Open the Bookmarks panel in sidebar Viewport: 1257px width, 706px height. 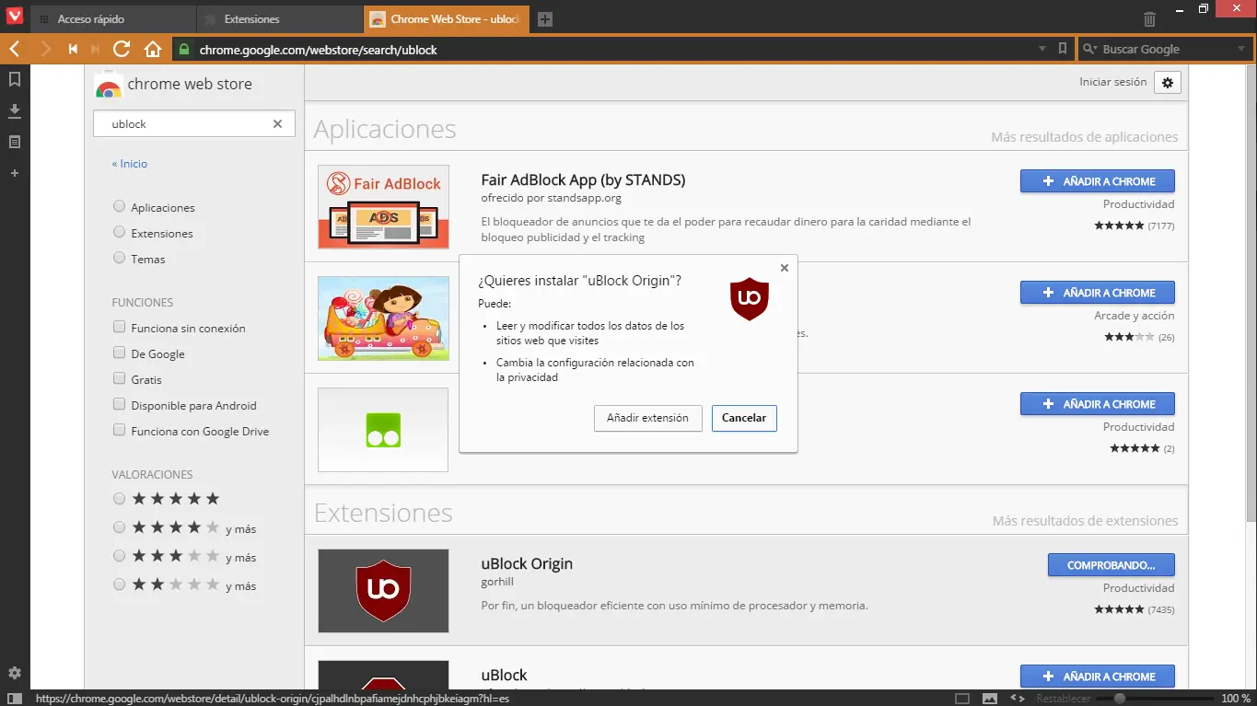tap(15, 80)
